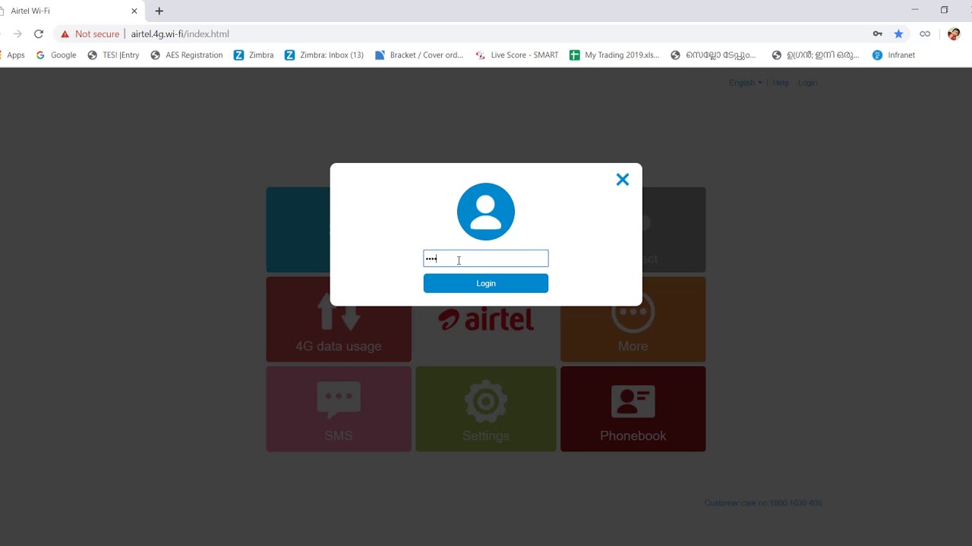Open the Zimbra bookmark

[254, 55]
